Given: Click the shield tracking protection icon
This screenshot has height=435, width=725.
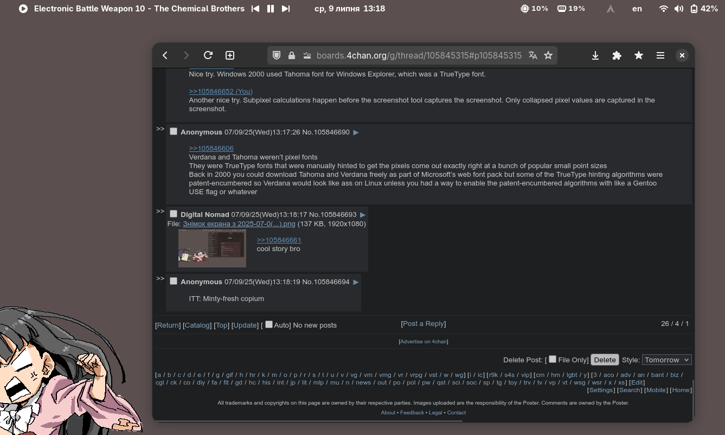Looking at the screenshot, I should [x=277, y=55].
